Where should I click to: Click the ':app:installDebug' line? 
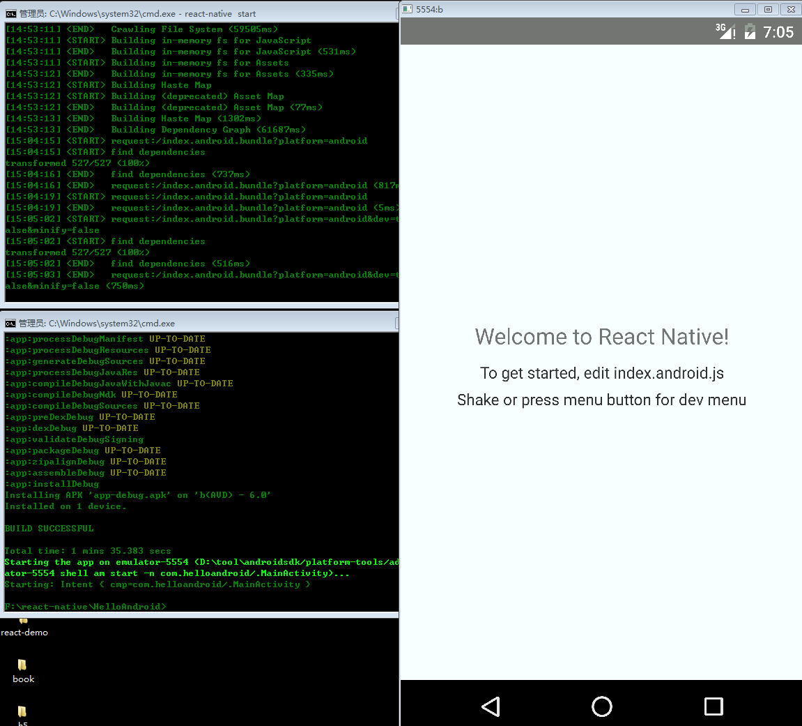(x=52, y=484)
